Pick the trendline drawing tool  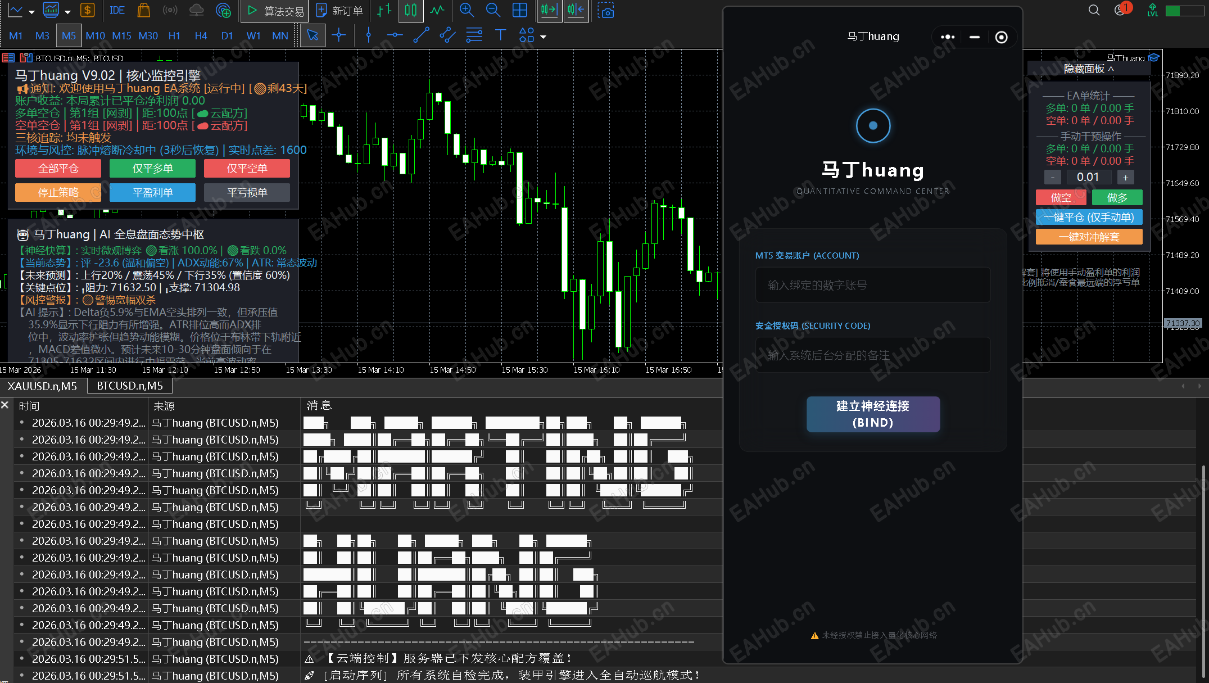[421, 35]
